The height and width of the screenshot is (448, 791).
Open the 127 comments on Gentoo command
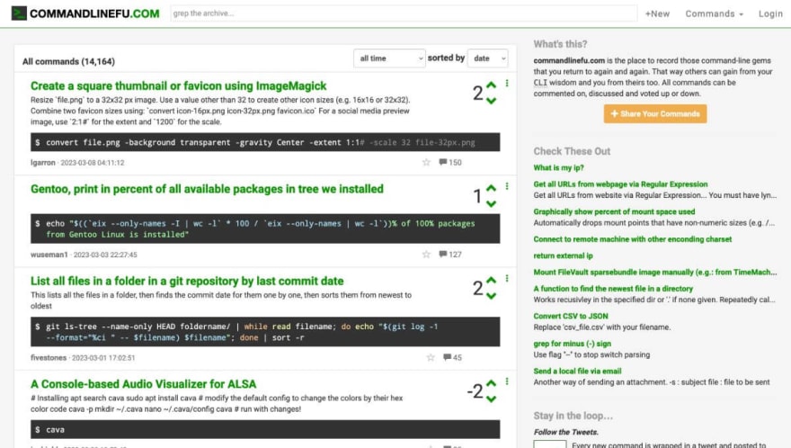click(450, 254)
